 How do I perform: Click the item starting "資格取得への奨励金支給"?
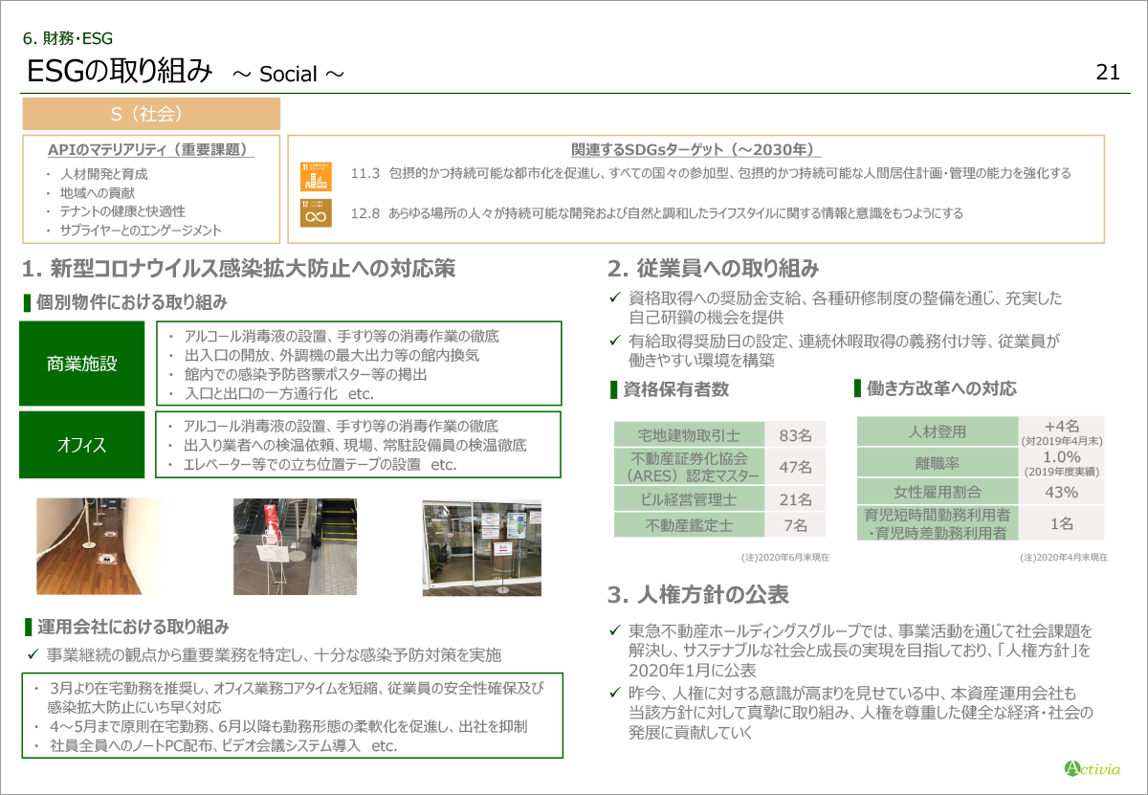pos(846,307)
